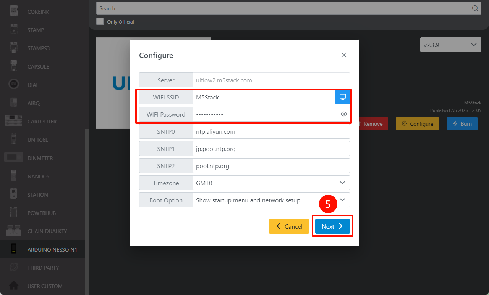This screenshot has height=295, width=489.
Task: Expand the Boot Option dropdown
Action: [271, 200]
